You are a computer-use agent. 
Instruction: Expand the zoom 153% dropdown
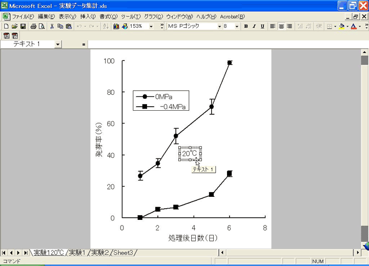point(151,26)
